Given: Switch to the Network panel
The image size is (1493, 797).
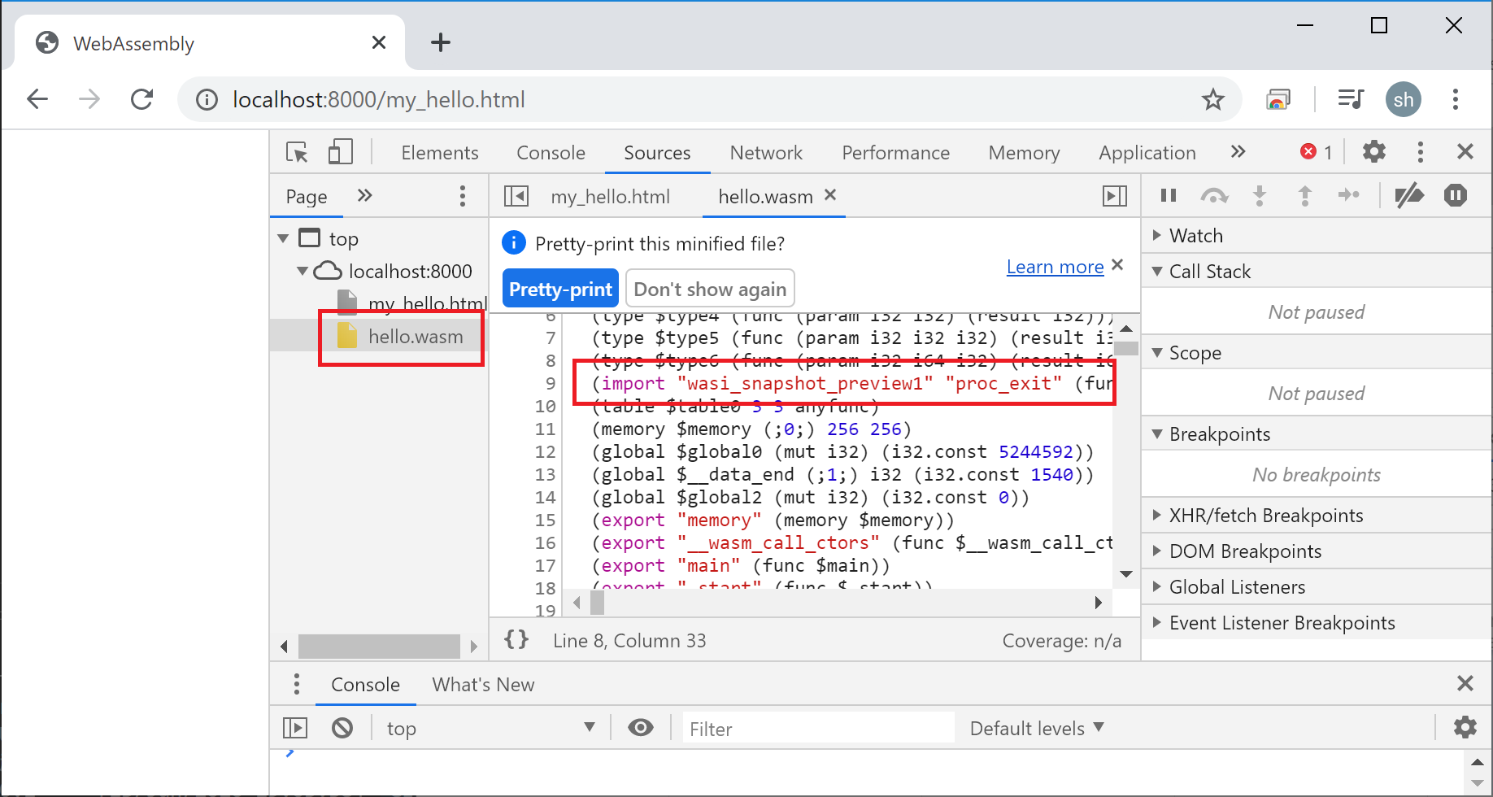Looking at the screenshot, I should (x=766, y=152).
